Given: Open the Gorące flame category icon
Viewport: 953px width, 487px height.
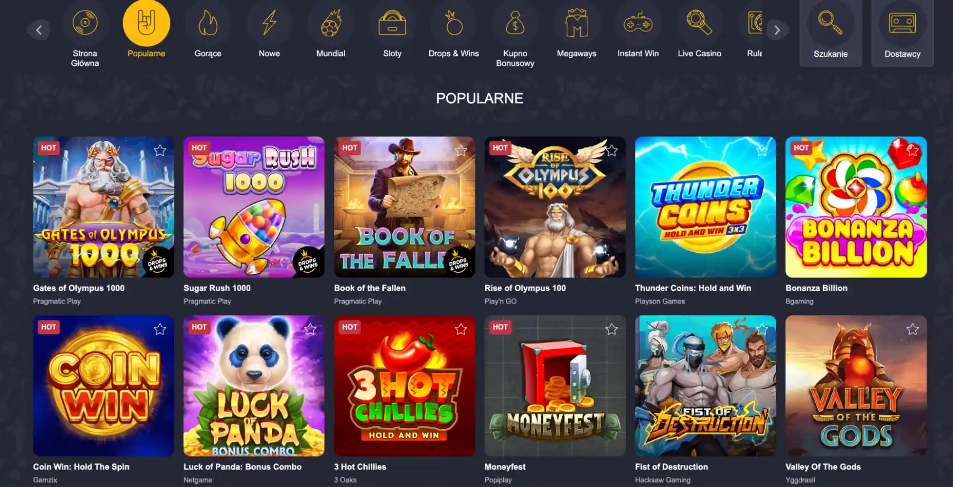Looking at the screenshot, I should [208, 23].
